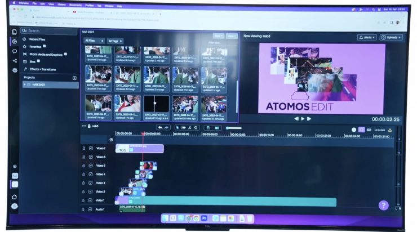The image size is (417, 232).
Task: Click the timeline zoom slider
Action: click(233, 128)
